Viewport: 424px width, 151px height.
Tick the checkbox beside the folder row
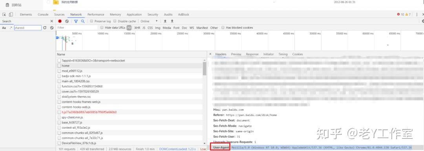tap(48, 2)
